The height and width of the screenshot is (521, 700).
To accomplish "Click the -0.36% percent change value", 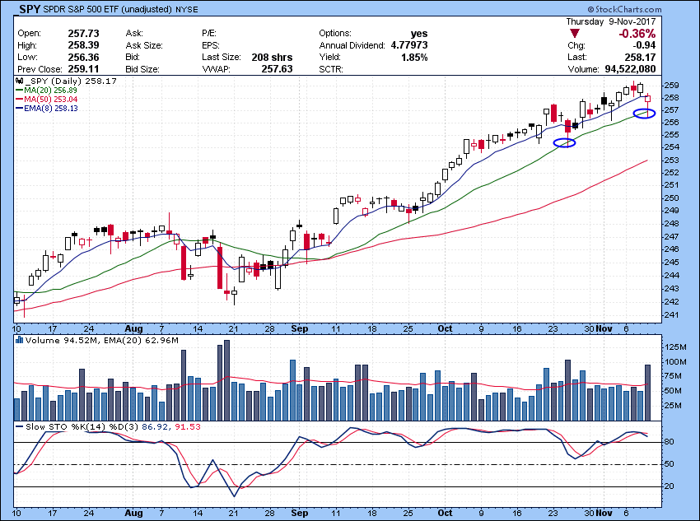I will [637, 34].
